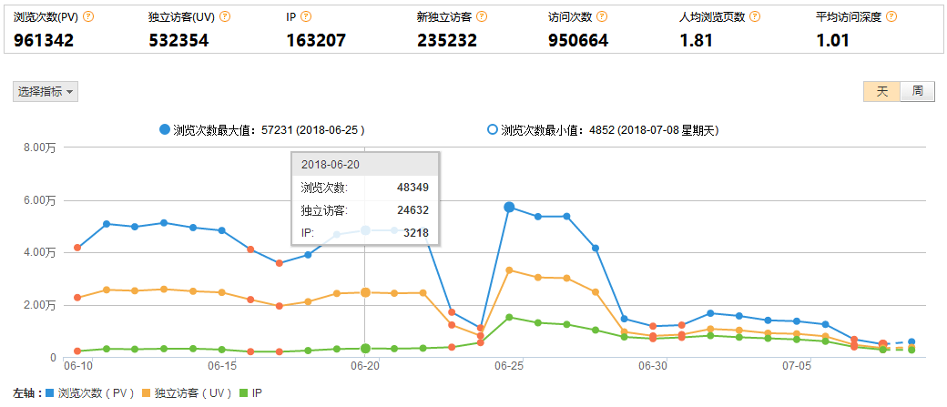Click the green IP point on 06-20

365,349
